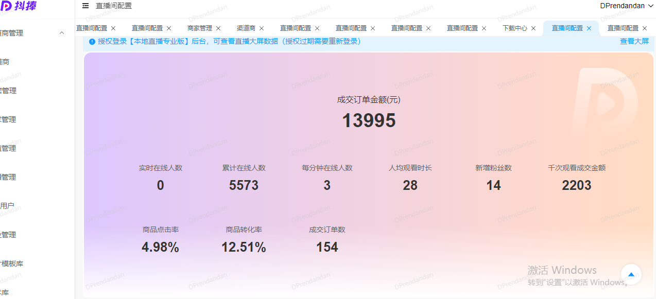656x299 pixels.
Task: Switch to the 渠道商 tab
Action: [x=246, y=28]
